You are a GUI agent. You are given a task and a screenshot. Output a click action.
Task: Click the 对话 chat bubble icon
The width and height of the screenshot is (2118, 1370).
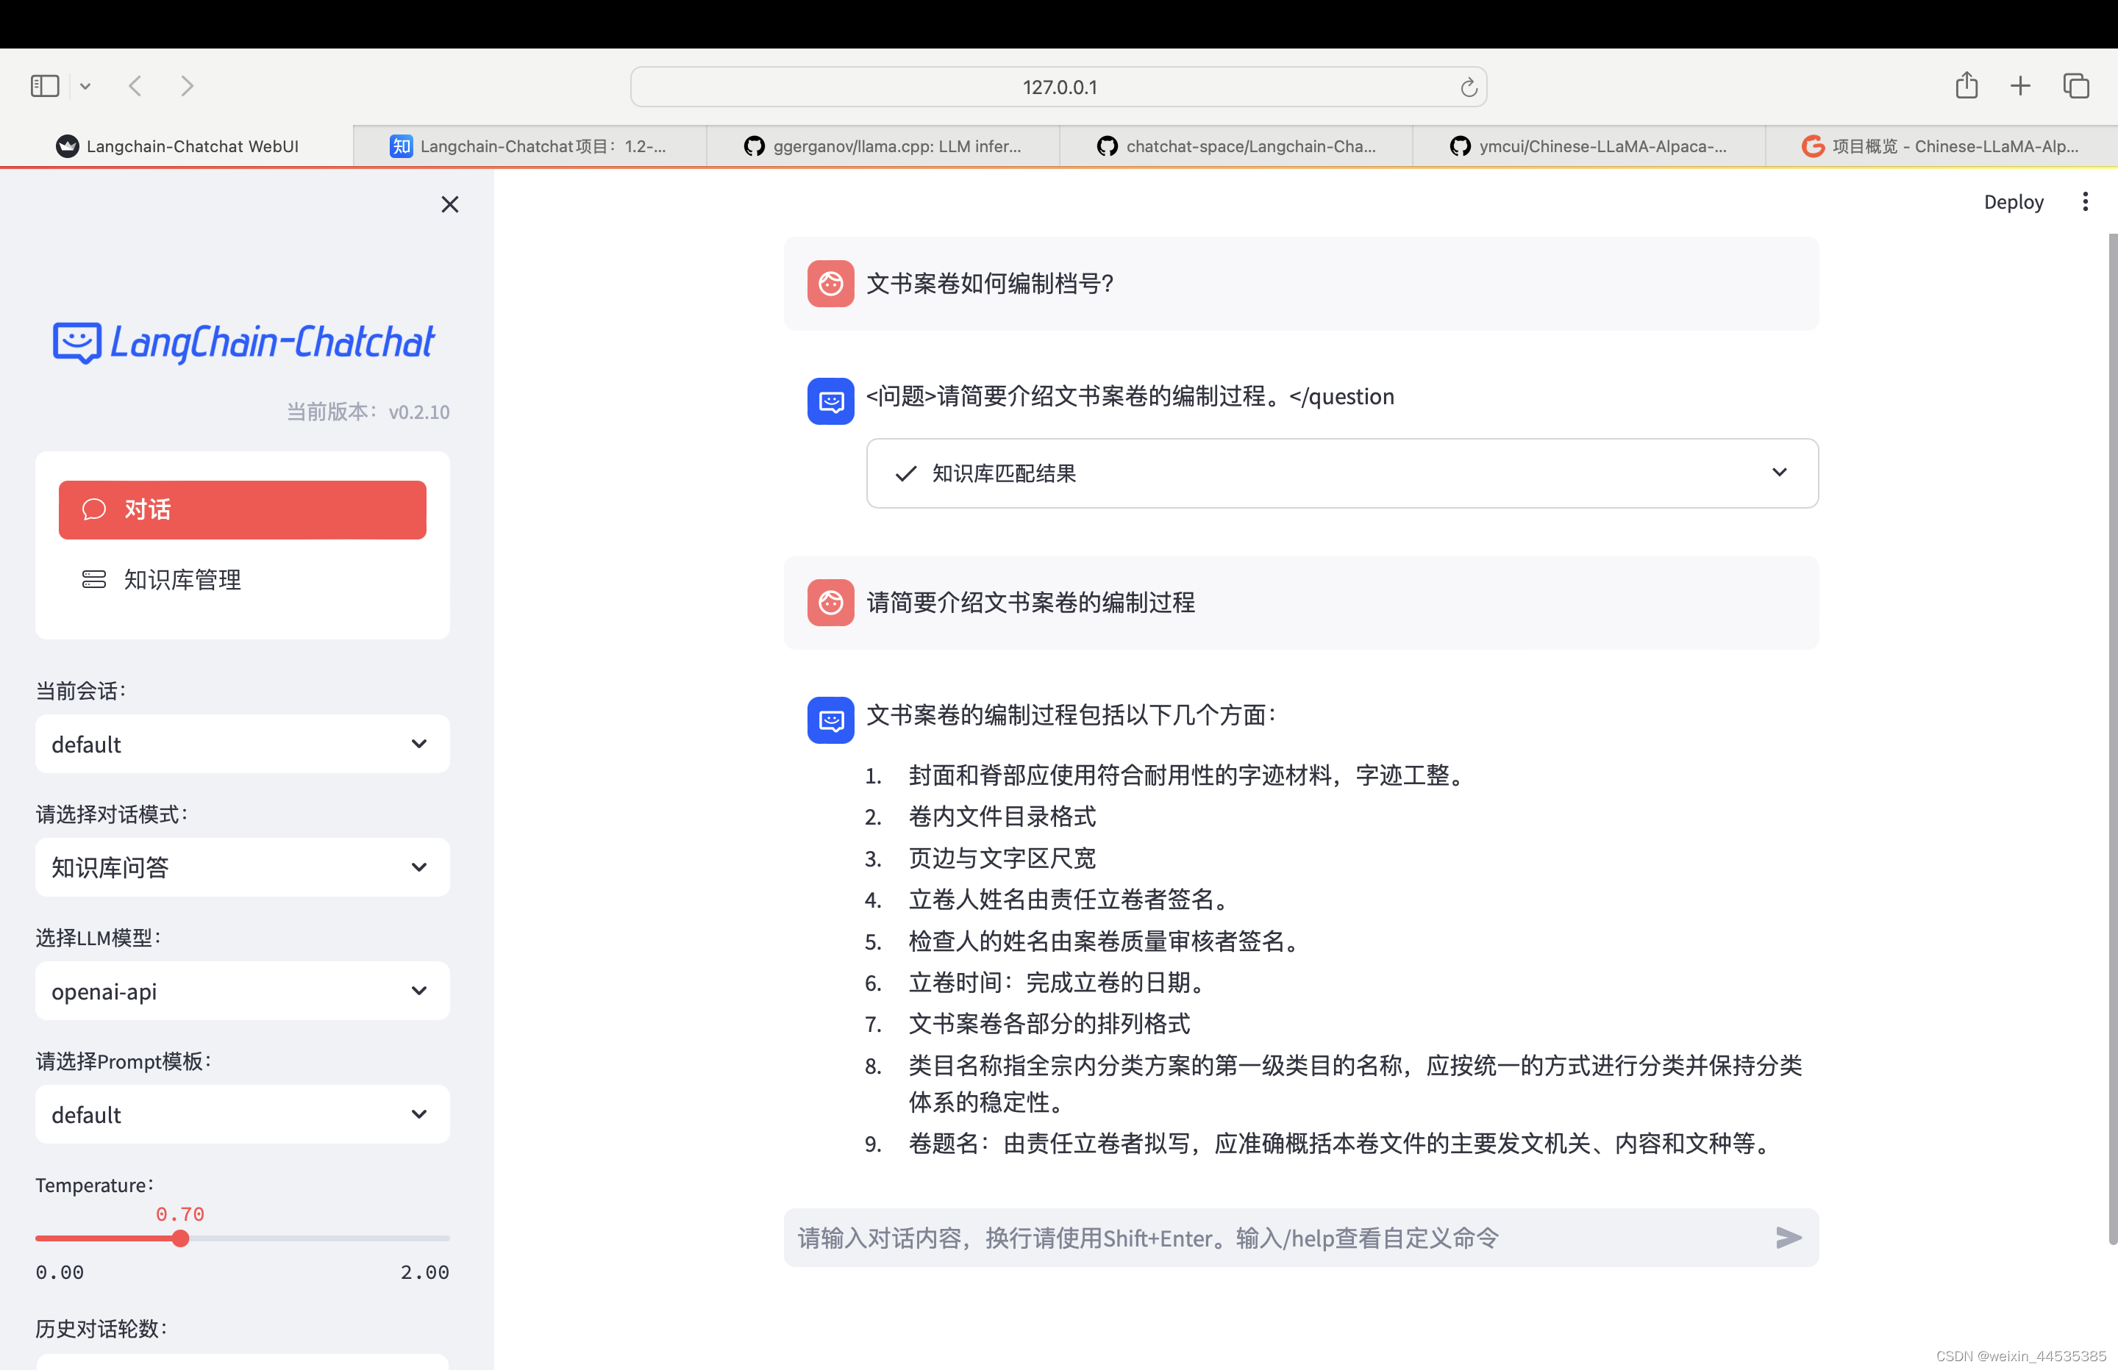94,510
